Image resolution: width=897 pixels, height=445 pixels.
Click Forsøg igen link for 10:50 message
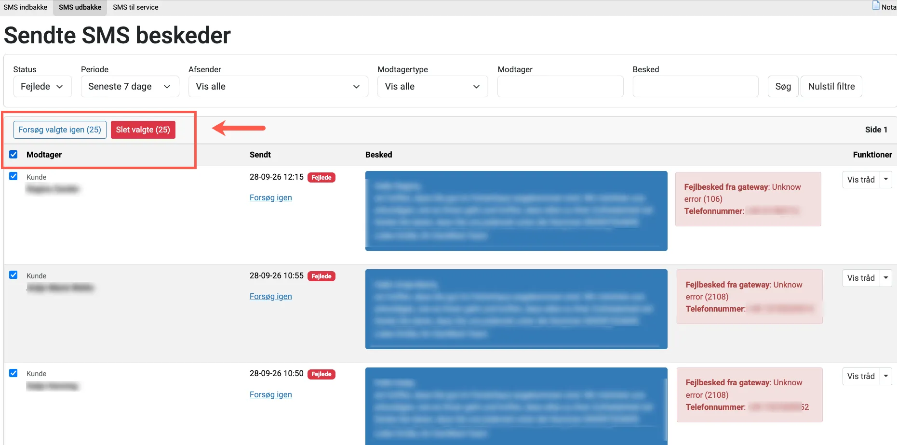tap(271, 394)
